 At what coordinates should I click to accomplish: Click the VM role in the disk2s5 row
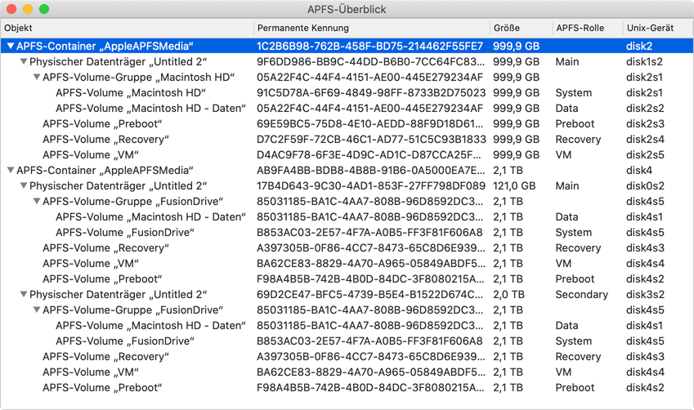click(x=563, y=155)
